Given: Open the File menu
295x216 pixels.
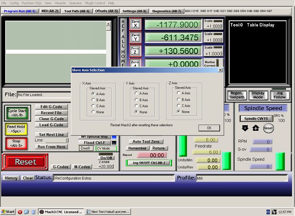Looking at the screenshot, I should tap(4, 3).
